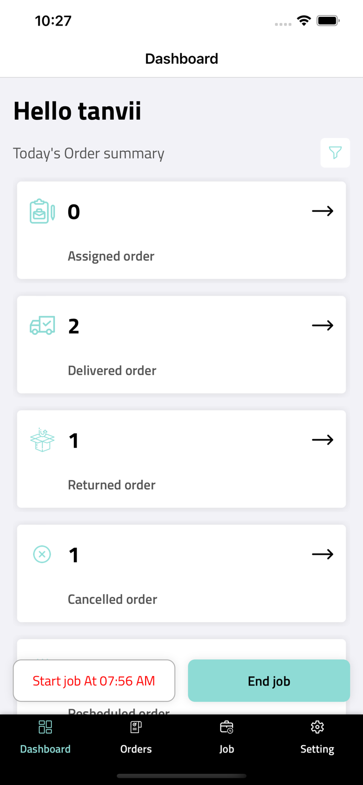
Task: Open the order summary filter funnel icon
Action: click(335, 153)
